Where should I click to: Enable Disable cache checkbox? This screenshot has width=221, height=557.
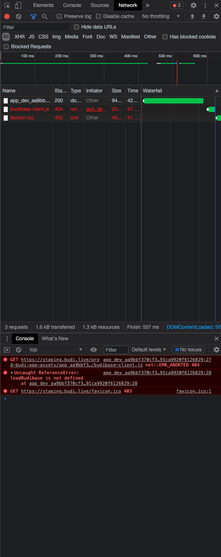[98, 16]
